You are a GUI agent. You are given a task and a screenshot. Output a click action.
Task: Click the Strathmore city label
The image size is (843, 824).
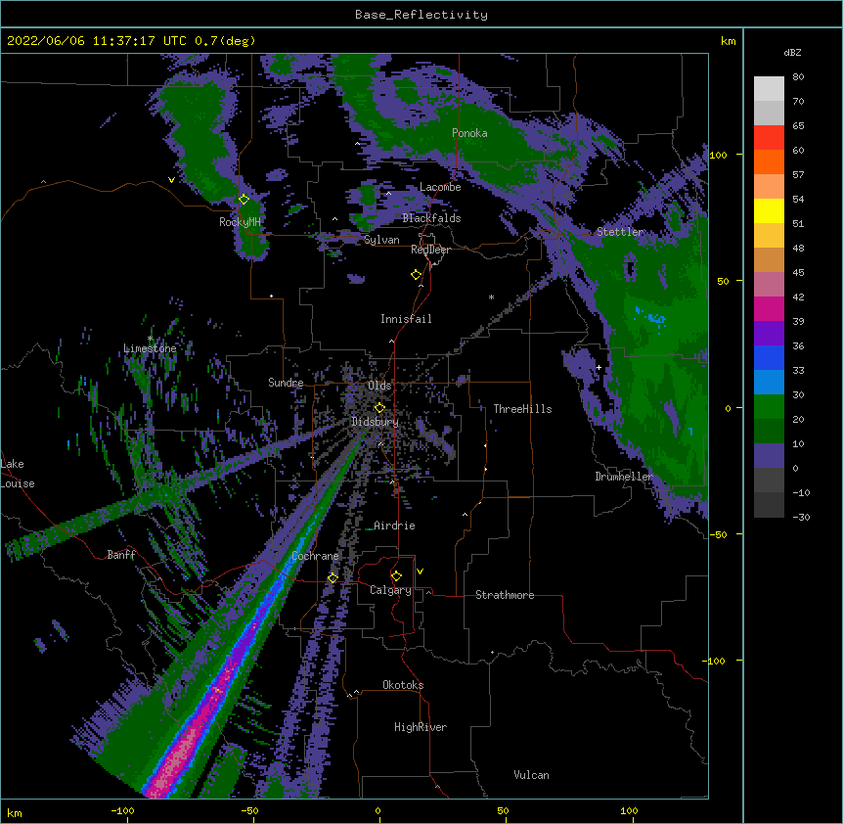pyautogui.click(x=505, y=595)
